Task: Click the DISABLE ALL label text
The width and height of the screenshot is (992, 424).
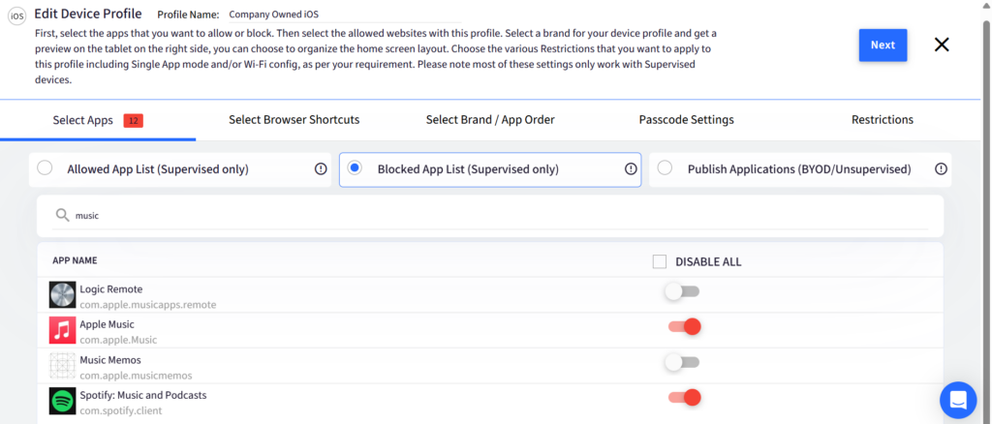Action: (708, 261)
